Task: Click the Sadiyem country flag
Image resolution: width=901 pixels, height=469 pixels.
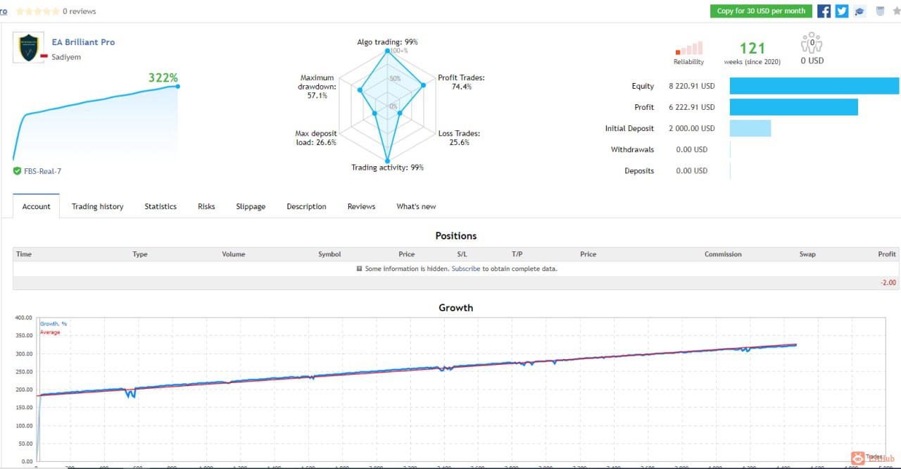Action: click(x=44, y=57)
